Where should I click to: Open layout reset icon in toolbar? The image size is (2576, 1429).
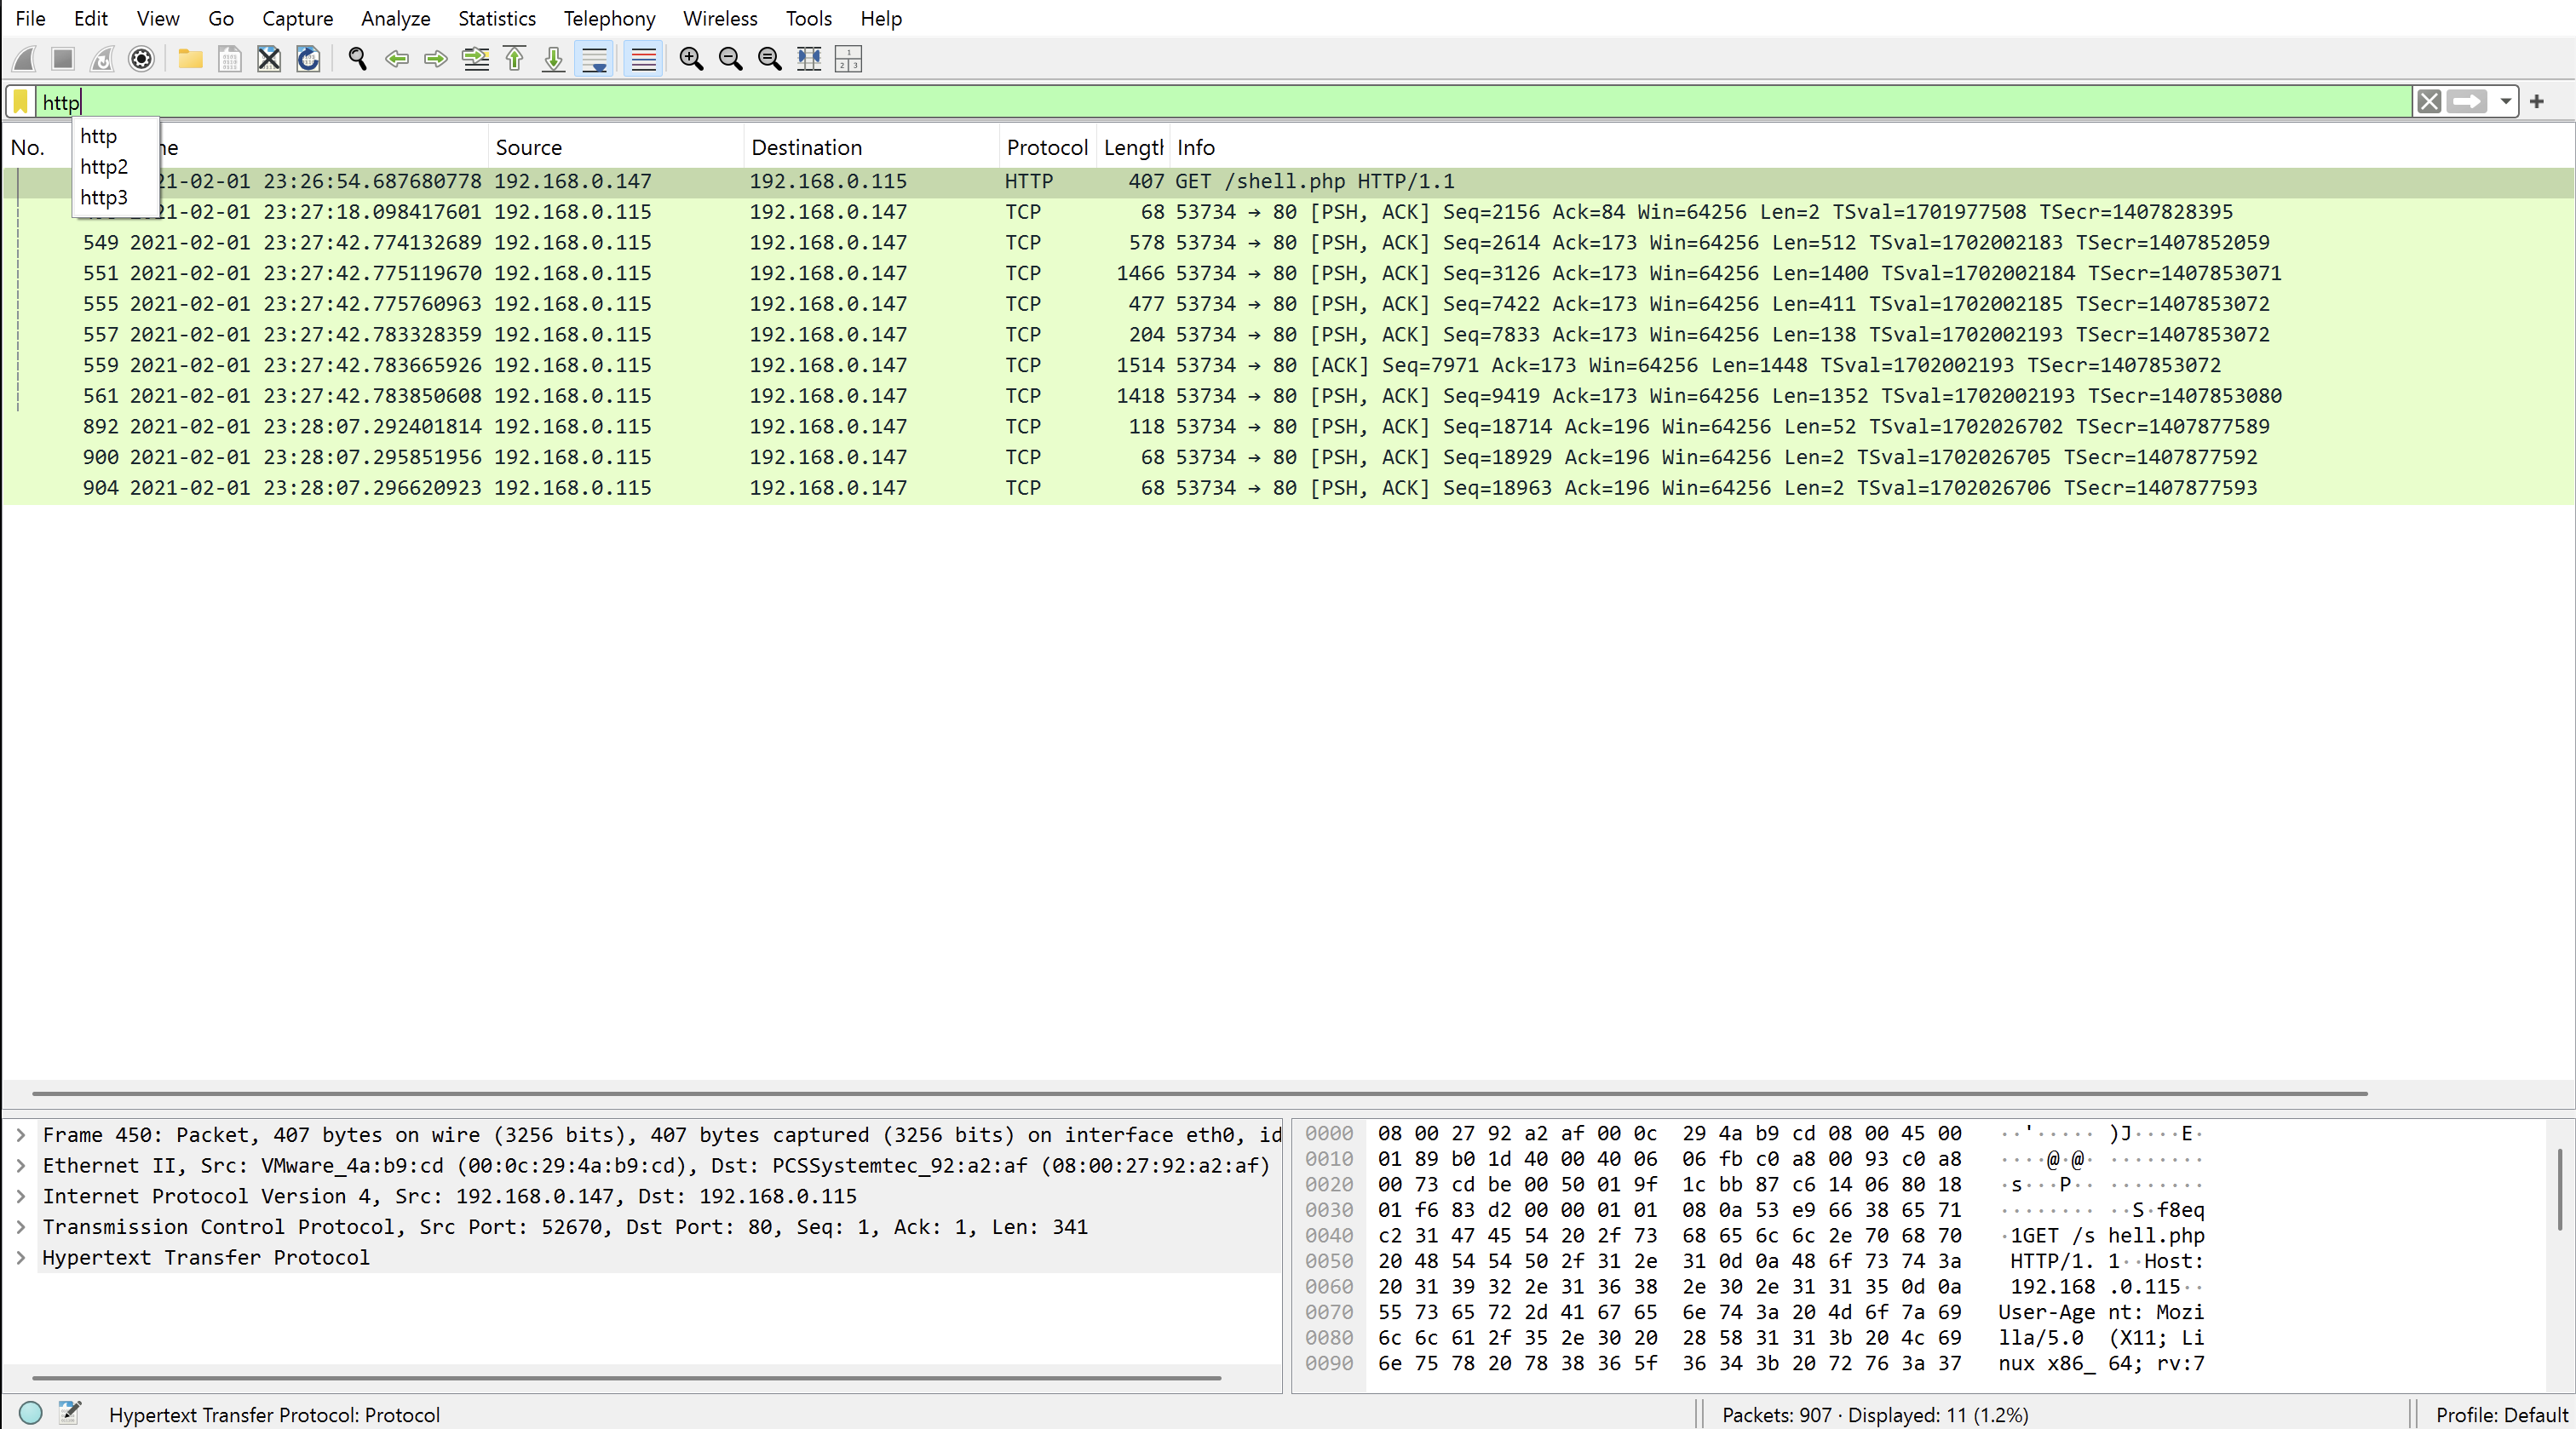click(x=848, y=59)
